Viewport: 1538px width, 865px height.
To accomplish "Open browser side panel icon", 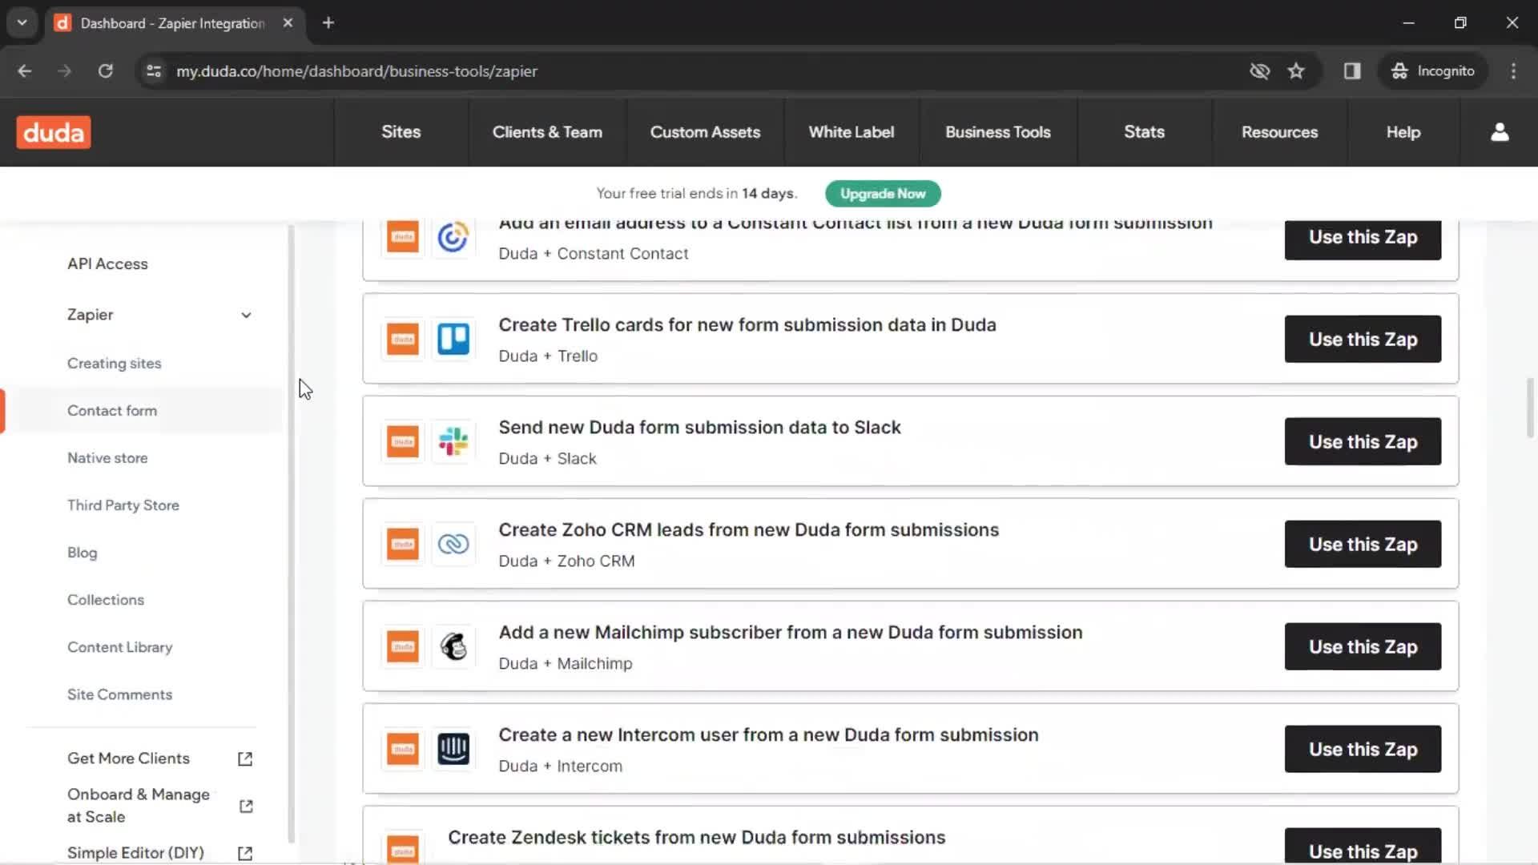I will pyautogui.click(x=1352, y=70).
